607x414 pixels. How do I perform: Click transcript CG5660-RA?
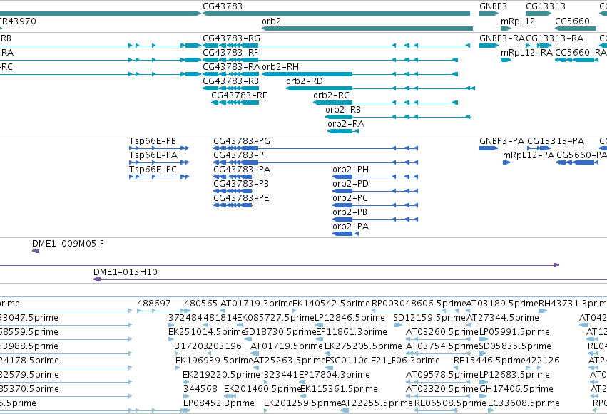[x=577, y=60]
